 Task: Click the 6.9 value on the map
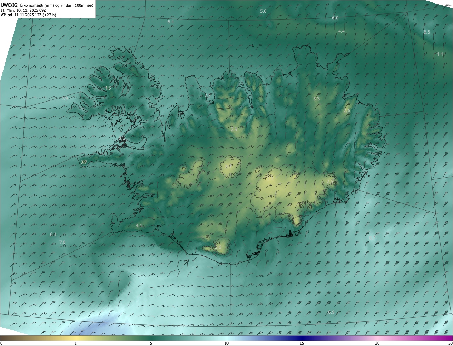[x=331, y=312]
